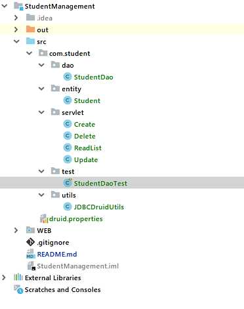The width and height of the screenshot is (244, 309).
Task: Click the StudentDao class icon
Action: [68, 77]
